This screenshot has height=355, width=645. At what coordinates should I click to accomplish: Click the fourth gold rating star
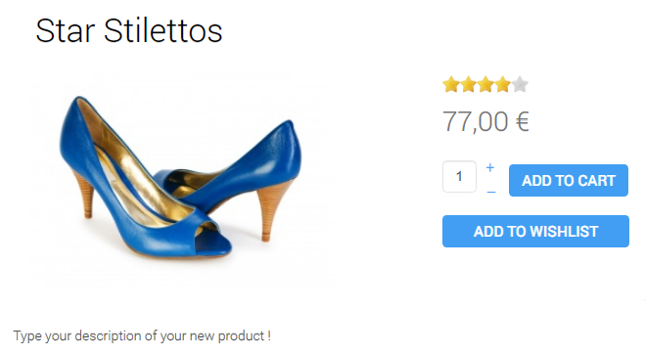(503, 85)
